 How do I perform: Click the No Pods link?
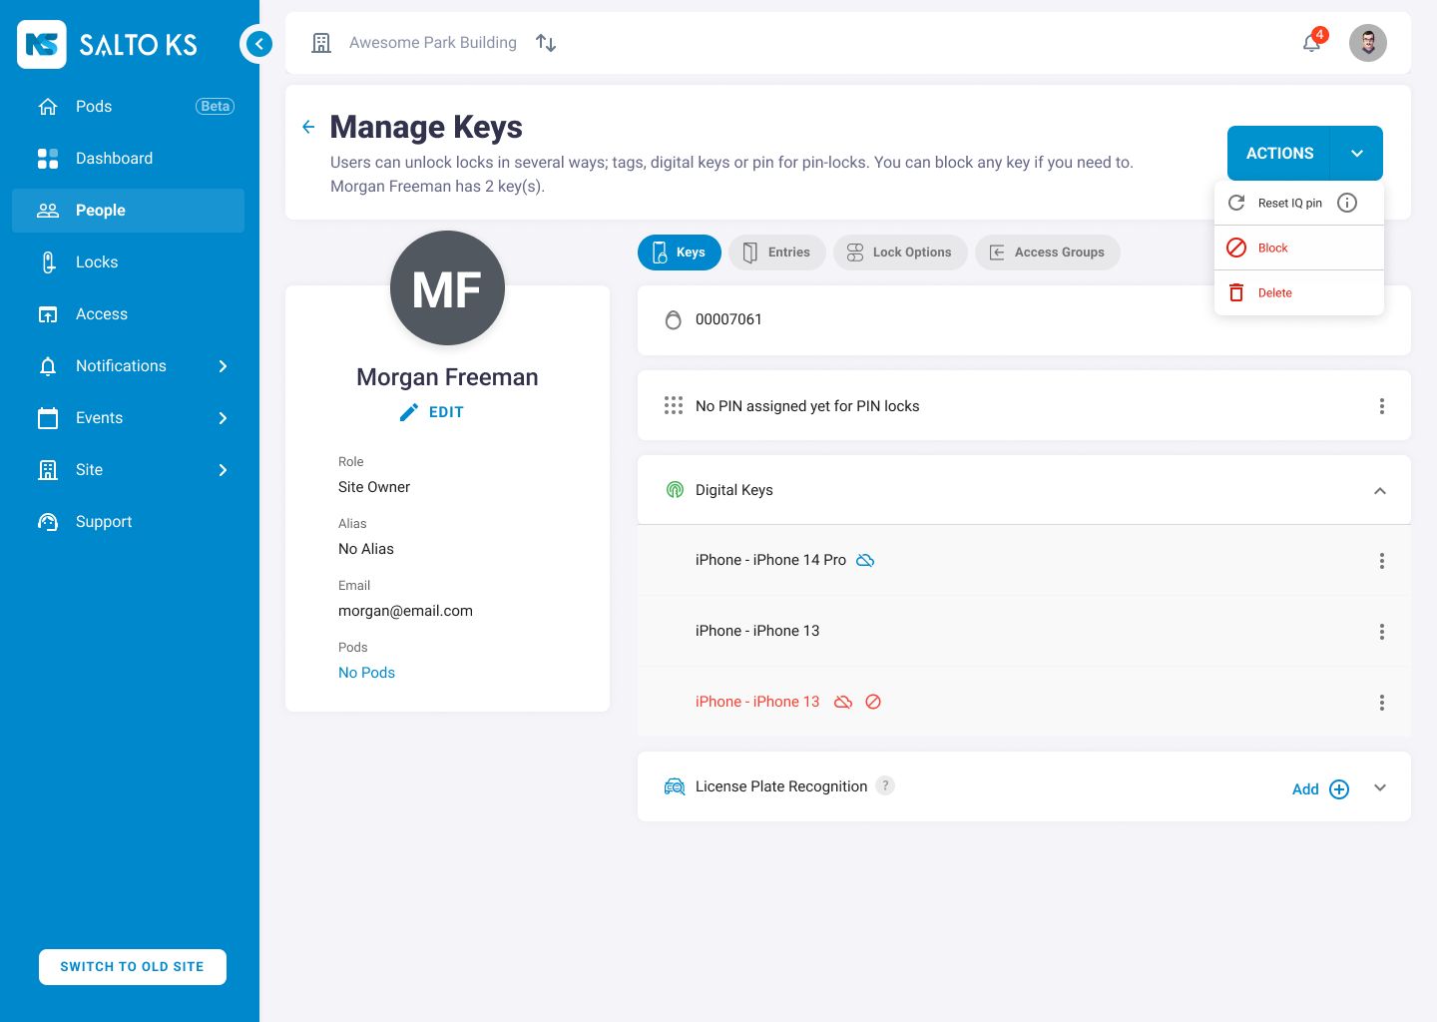coord(366,673)
